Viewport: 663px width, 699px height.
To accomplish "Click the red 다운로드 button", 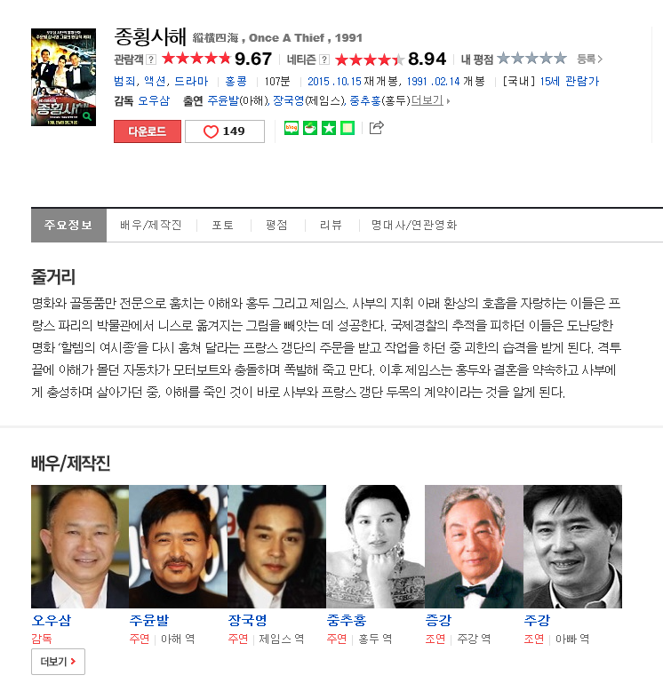I will tap(148, 131).
